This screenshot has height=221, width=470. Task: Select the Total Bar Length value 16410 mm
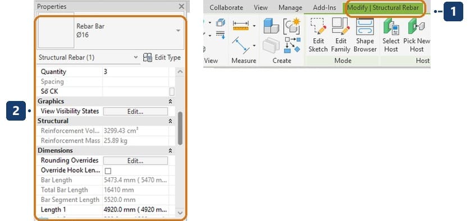[135, 190]
